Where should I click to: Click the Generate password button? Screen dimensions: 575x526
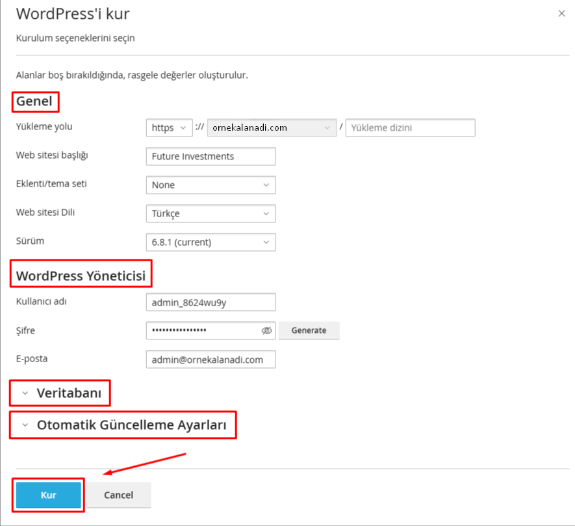(x=309, y=330)
